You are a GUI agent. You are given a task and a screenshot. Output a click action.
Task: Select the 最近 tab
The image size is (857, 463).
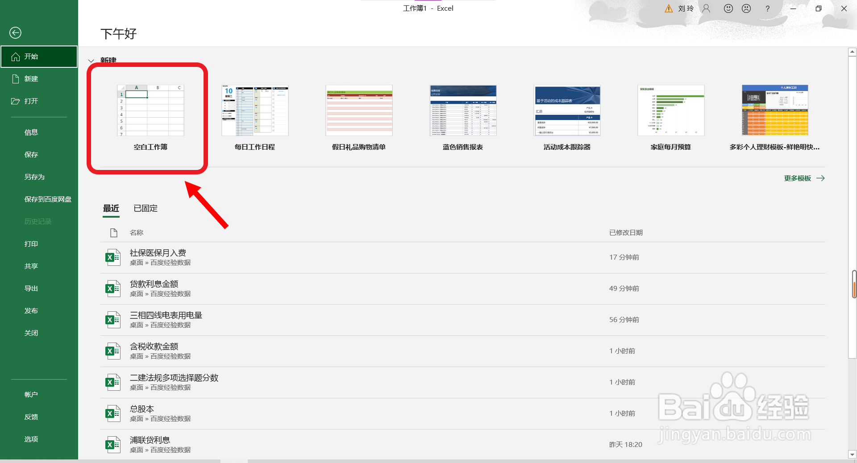click(x=111, y=208)
